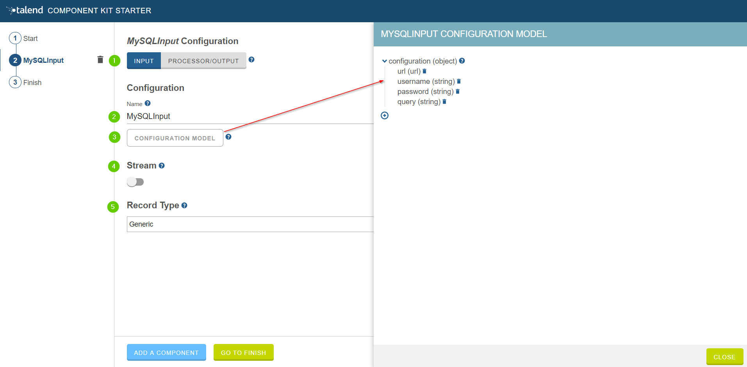Click the Talend logo

[x=25, y=10]
